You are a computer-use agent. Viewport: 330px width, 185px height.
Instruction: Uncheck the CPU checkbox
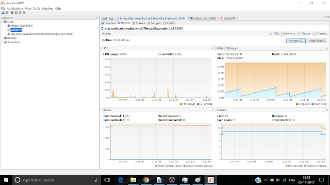[x=271, y=33]
